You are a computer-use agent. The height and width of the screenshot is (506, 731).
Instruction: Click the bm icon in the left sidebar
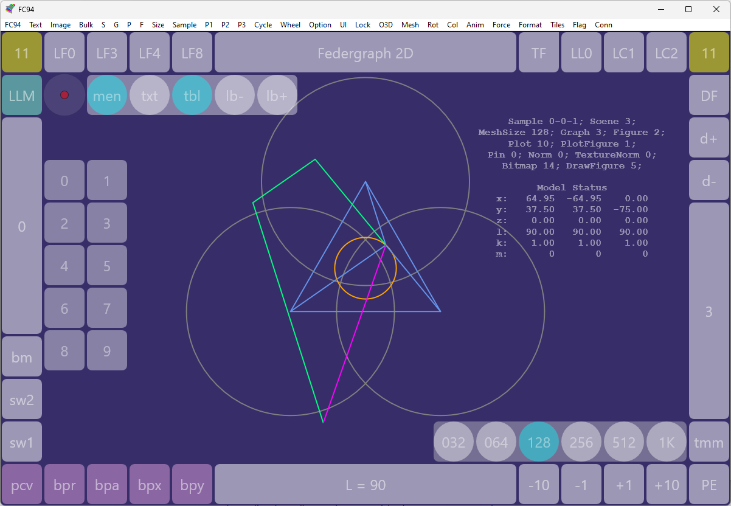(21, 356)
